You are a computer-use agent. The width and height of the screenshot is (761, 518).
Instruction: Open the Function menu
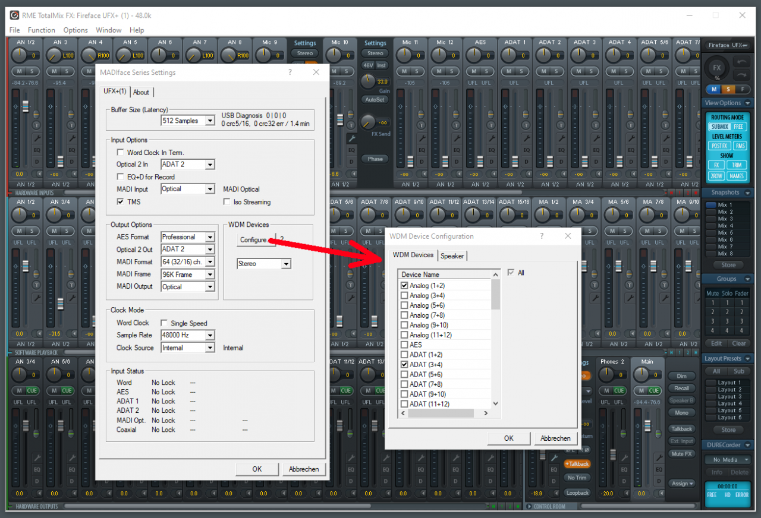(x=42, y=30)
